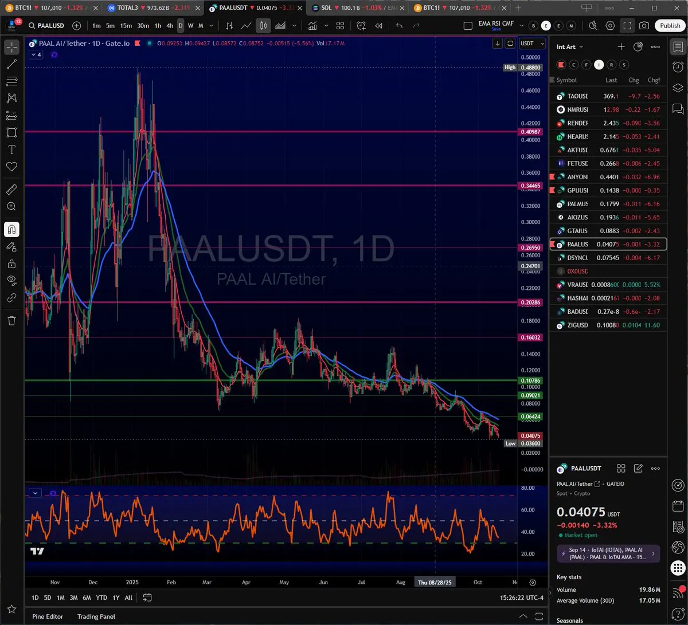
Task: Toggle magnet mode for drawings
Action: pos(11,229)
